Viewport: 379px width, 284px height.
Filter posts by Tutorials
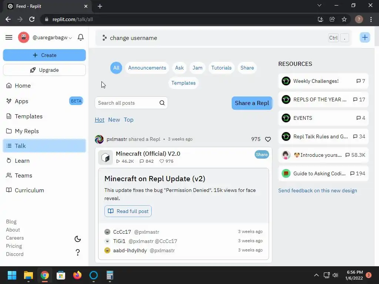tap(221, 68)
